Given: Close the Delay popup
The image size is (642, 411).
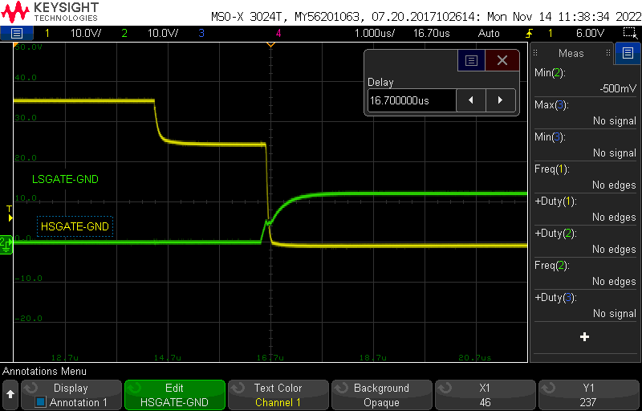Looking at the screenshot, I should click(502, 60).
